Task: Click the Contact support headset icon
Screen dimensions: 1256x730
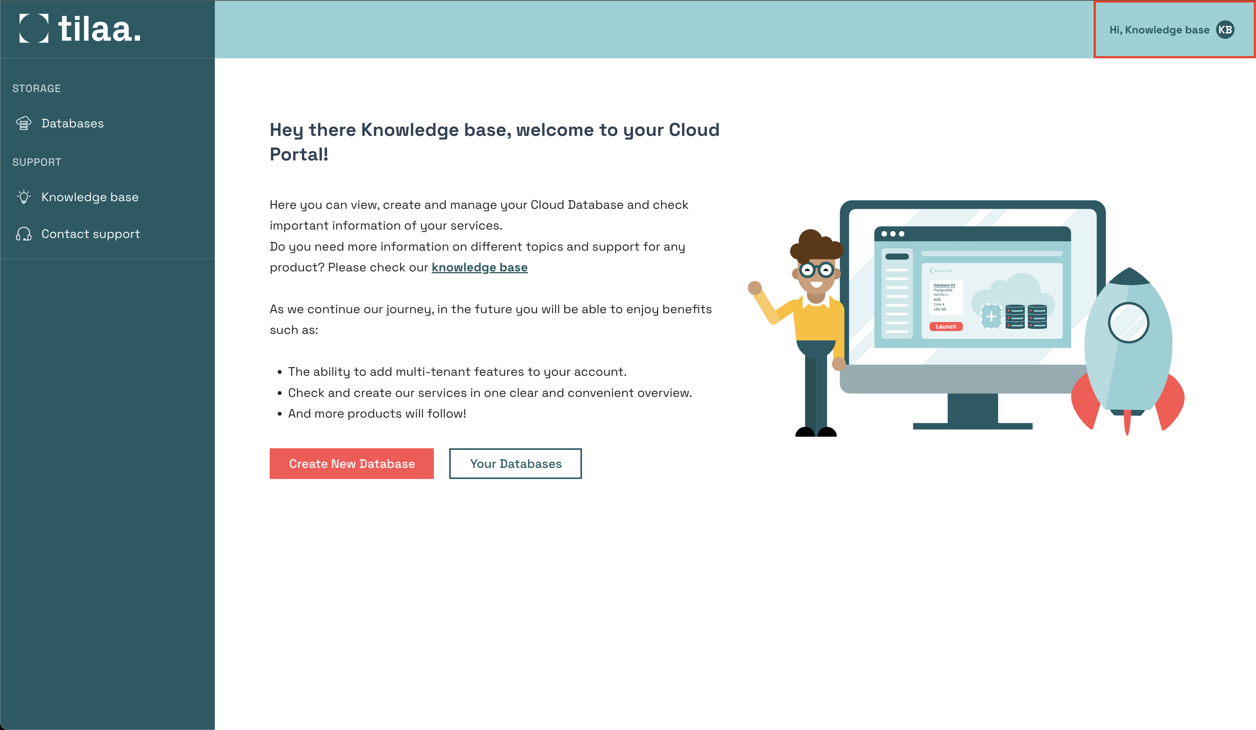Action: click(x=23, y=234)
